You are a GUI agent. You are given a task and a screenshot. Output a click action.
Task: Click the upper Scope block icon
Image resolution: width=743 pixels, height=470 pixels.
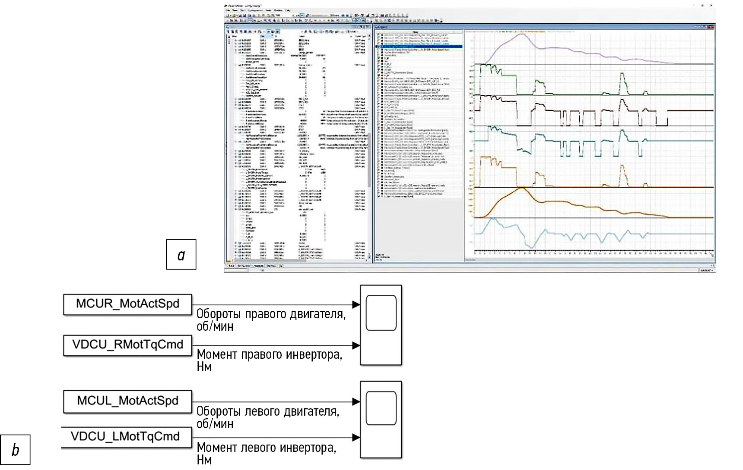(x=381, y=313)
